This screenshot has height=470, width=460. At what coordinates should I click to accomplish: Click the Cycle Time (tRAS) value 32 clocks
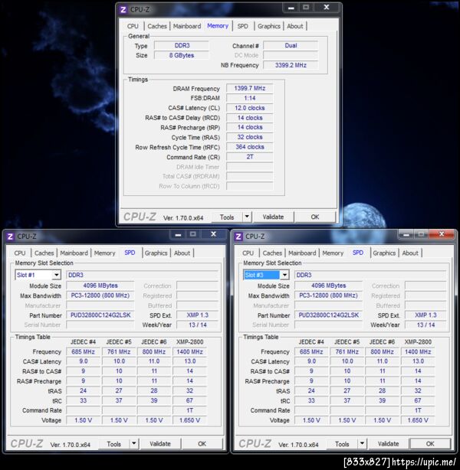click(249, 137)
